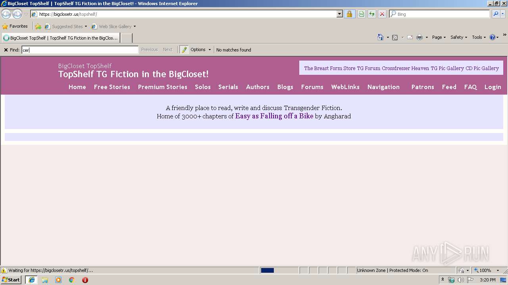Image resolution: width=508 pixels, height=285 pixels.
Task: Open Chrome from the taskbar
Action: pyautogui.click(x=72, y=280)
